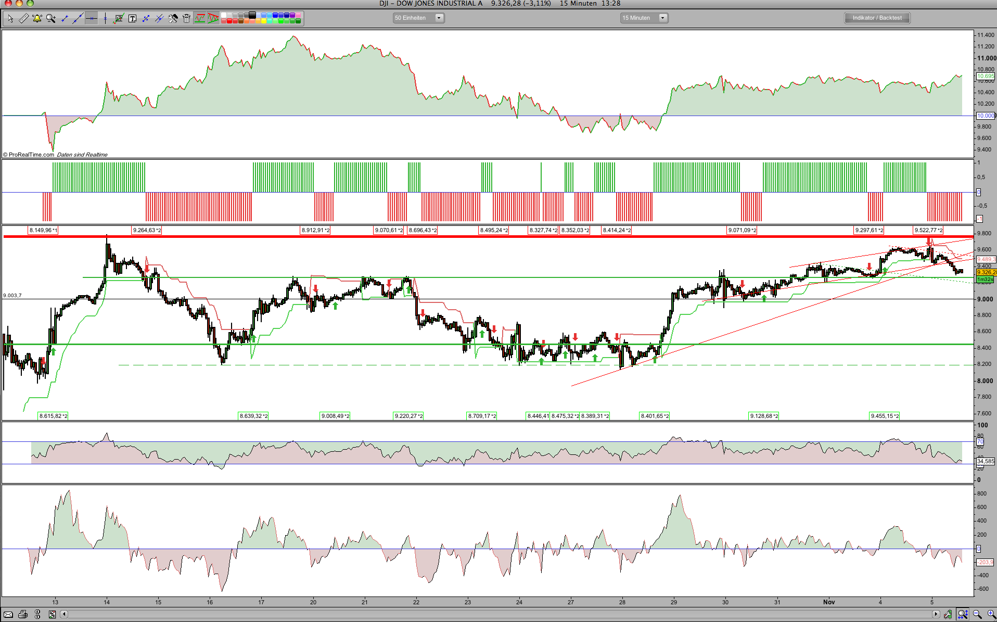Click the '9.071,09 *2' price label
Image resolution: width=997 pixels, height=622 pixels.
(742, 230)
